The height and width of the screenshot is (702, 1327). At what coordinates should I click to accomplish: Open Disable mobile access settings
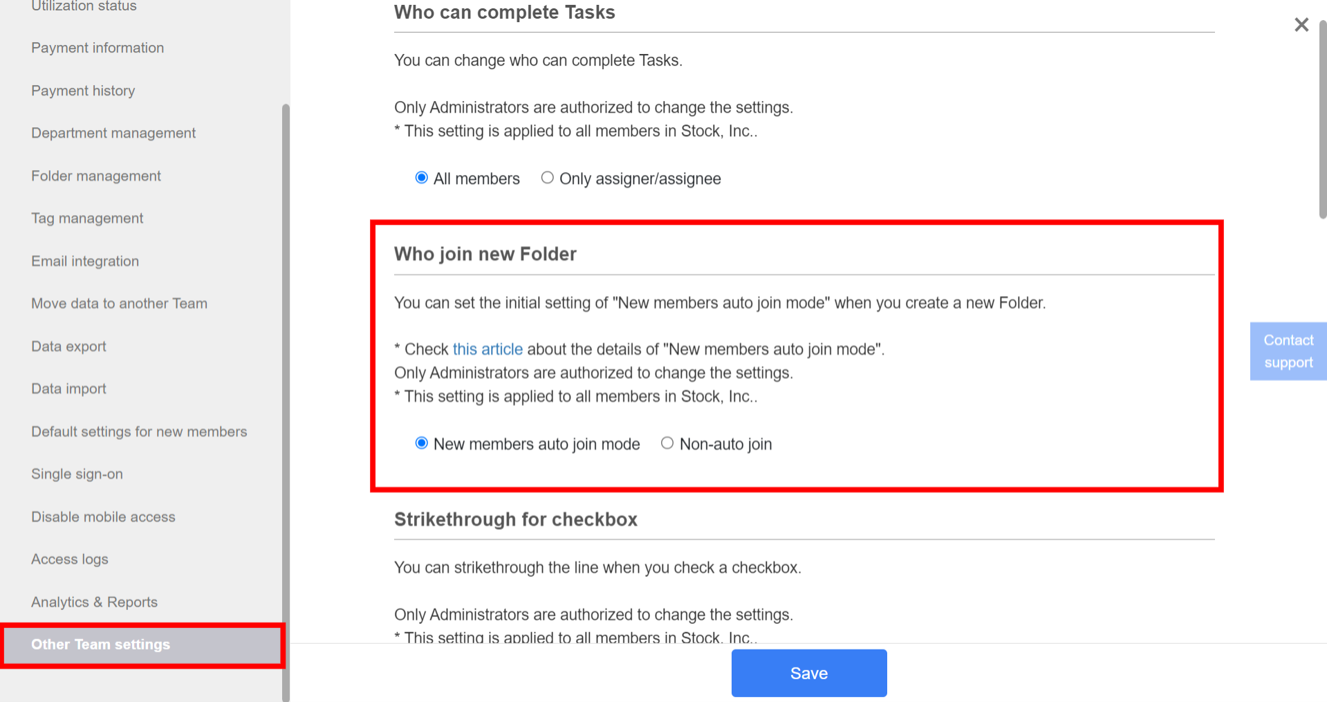(x=102, y=517)
